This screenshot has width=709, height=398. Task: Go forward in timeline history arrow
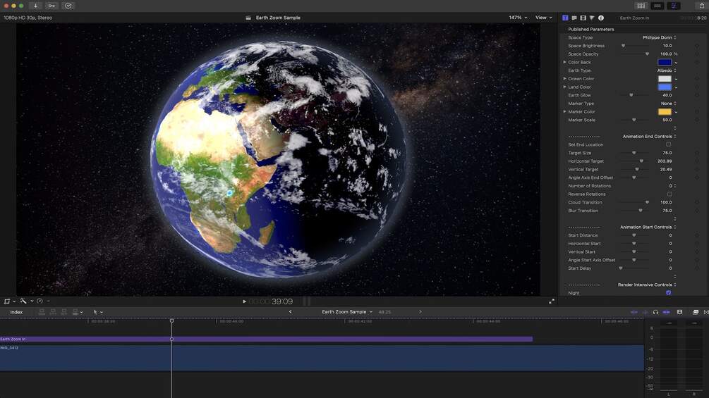(420, 312)
